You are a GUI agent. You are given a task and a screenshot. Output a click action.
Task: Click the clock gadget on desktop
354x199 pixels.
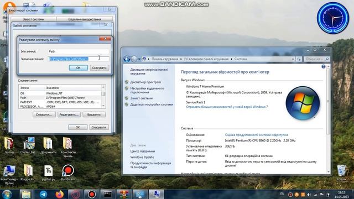click(x=333, y=18)
